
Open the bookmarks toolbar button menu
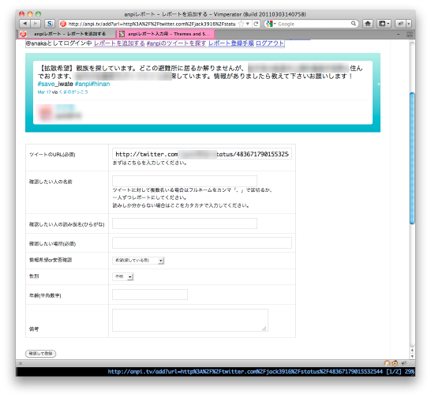click(384, 24)
